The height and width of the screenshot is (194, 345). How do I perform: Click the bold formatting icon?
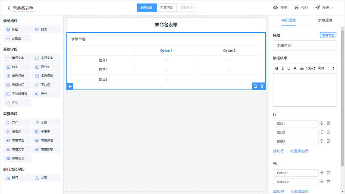[x=277, y=68]
